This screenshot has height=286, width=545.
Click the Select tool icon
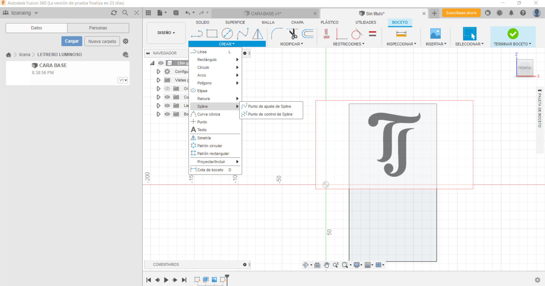pos(469,34)
